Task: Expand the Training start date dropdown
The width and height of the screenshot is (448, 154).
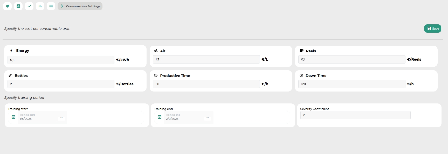Action: [61, 117]
